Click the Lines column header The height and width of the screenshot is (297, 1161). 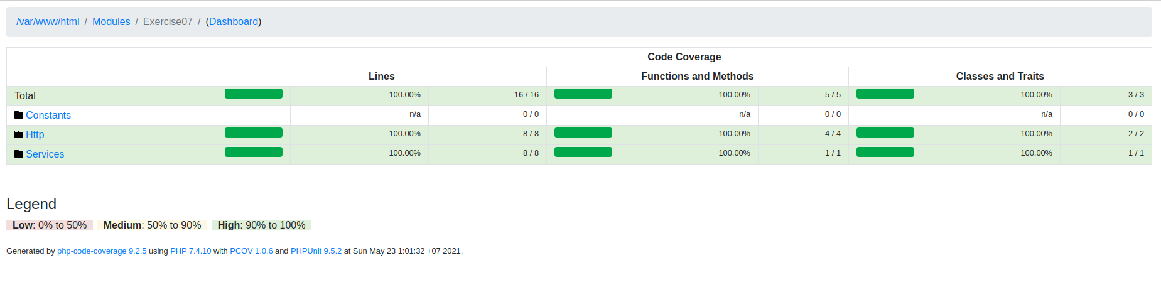click(x=382, y=76)
